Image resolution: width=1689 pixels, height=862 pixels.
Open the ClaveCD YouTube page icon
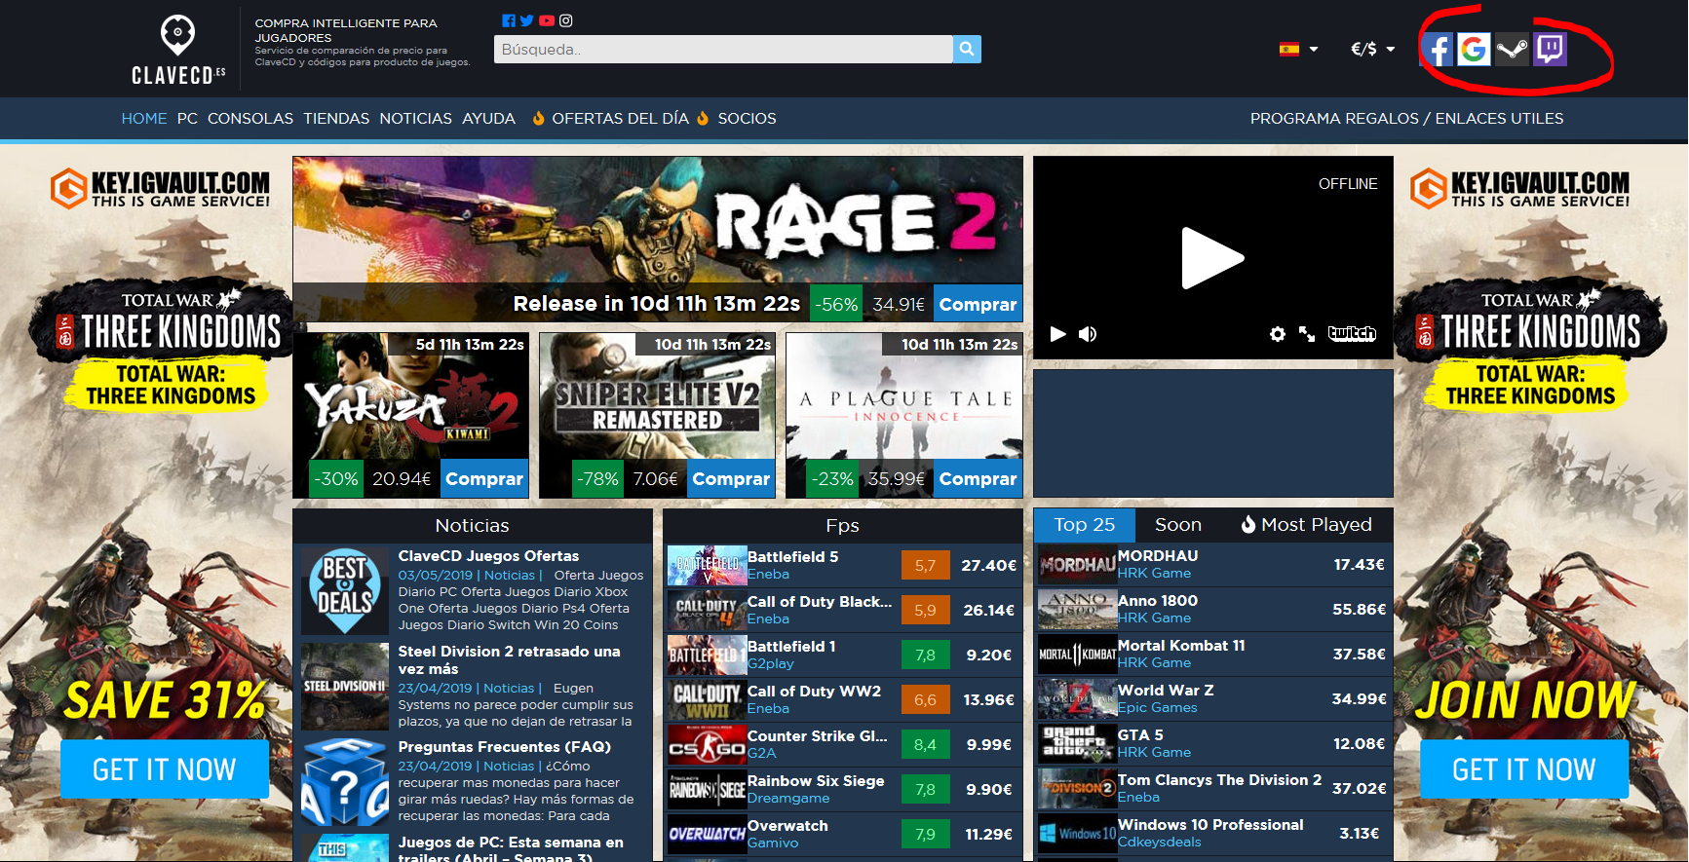pyautogui.click(x=547, y=20)
